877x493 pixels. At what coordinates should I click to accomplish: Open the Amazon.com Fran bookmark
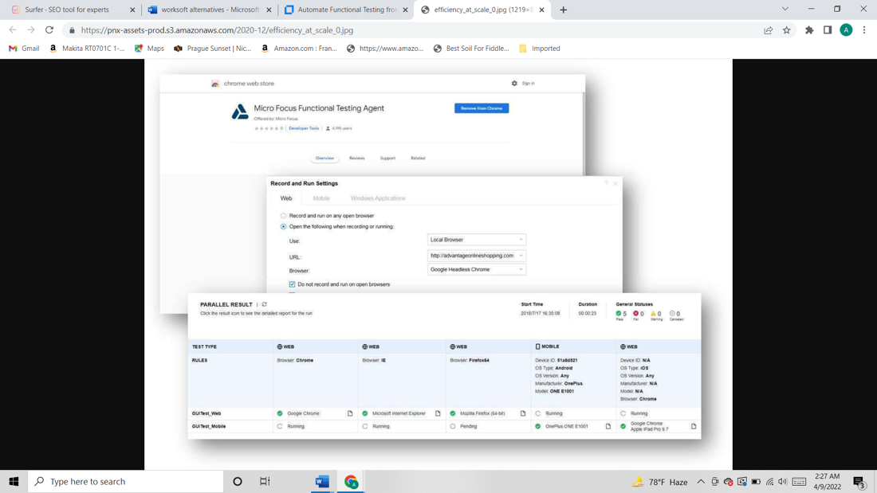(299, 49)
